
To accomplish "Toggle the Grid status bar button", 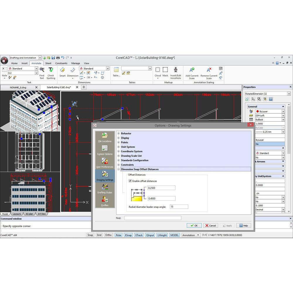I will 99,235.
